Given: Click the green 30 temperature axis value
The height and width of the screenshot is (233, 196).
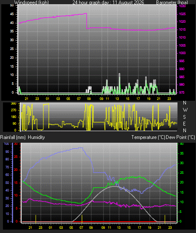Looking at the screenshot, I should (x=182, y=163).
